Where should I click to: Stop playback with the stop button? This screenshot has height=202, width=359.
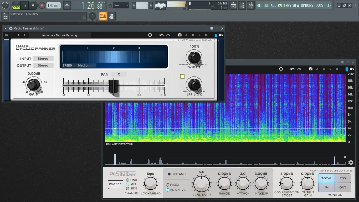[33, 5]
